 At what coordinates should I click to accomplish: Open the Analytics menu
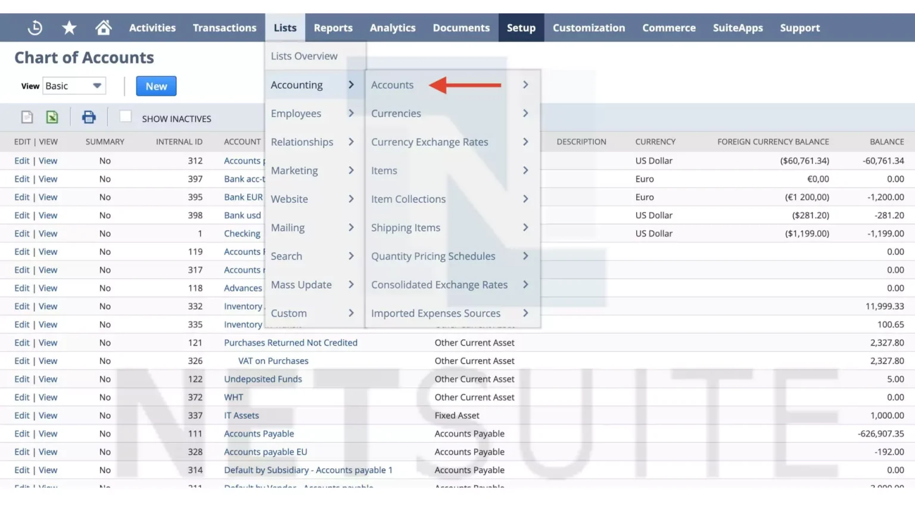click(393, 27)
